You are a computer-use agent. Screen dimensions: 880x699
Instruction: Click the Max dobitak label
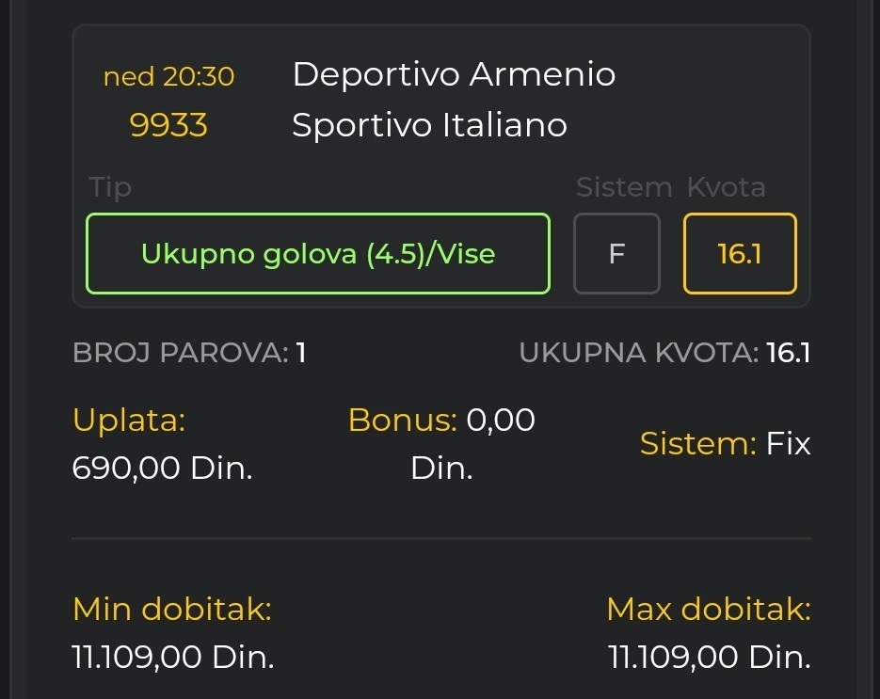tap(708, 610)
